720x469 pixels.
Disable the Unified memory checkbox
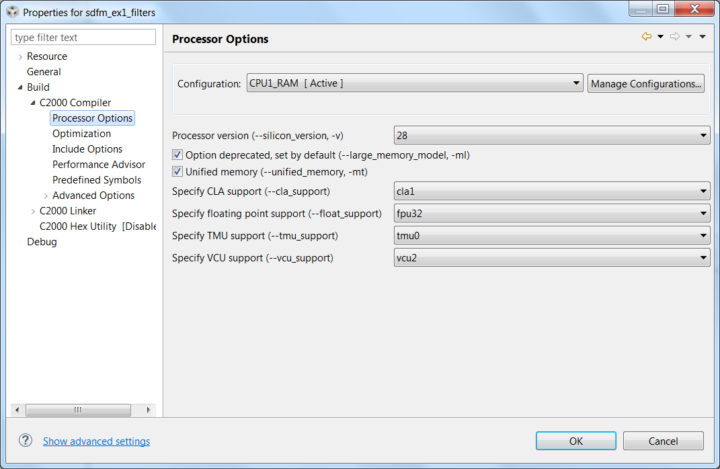[177, 172]
